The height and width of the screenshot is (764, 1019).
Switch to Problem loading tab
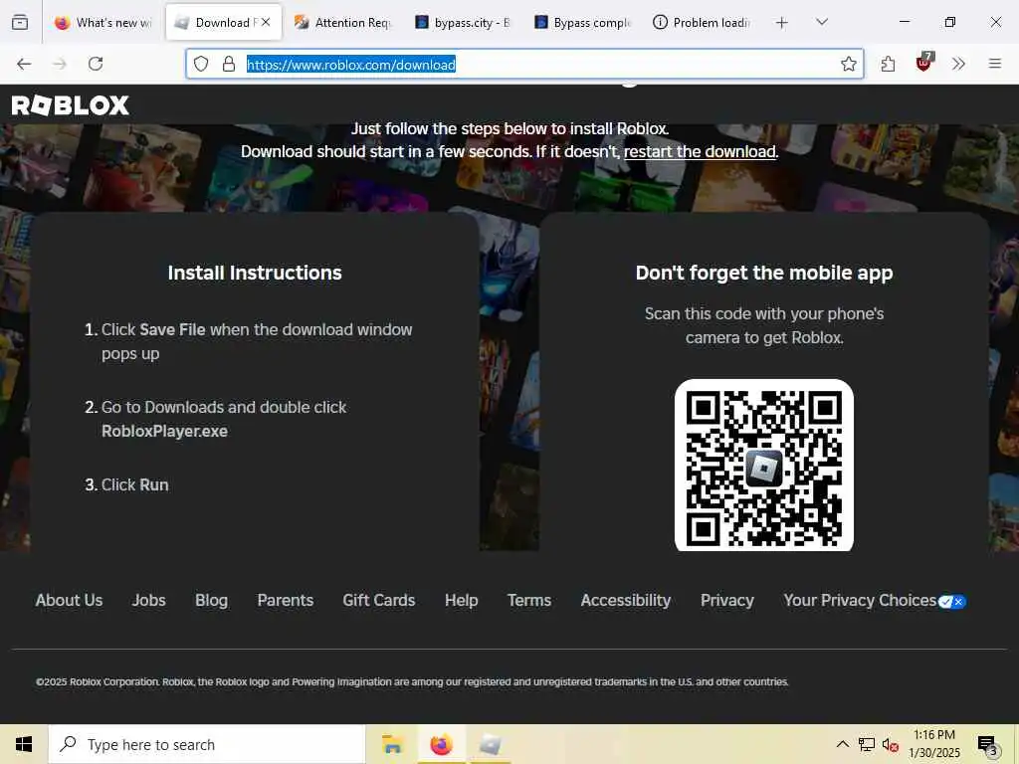pyautogui.click(x=702, y=23)
